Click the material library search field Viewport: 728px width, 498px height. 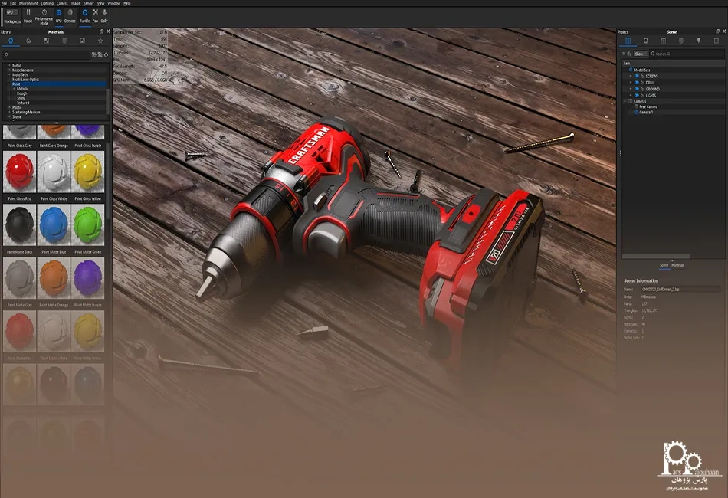(46, 55)
